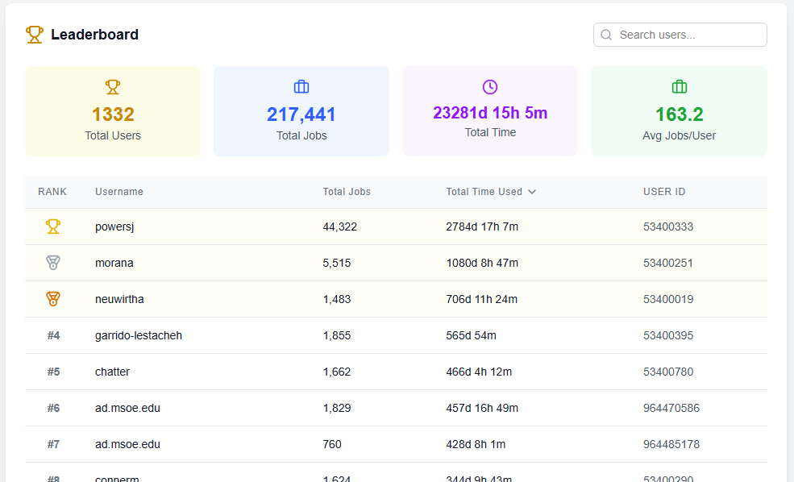794x482 pixels.
Task: Click the #7 rank badge
Action: [x=53, y=444]
